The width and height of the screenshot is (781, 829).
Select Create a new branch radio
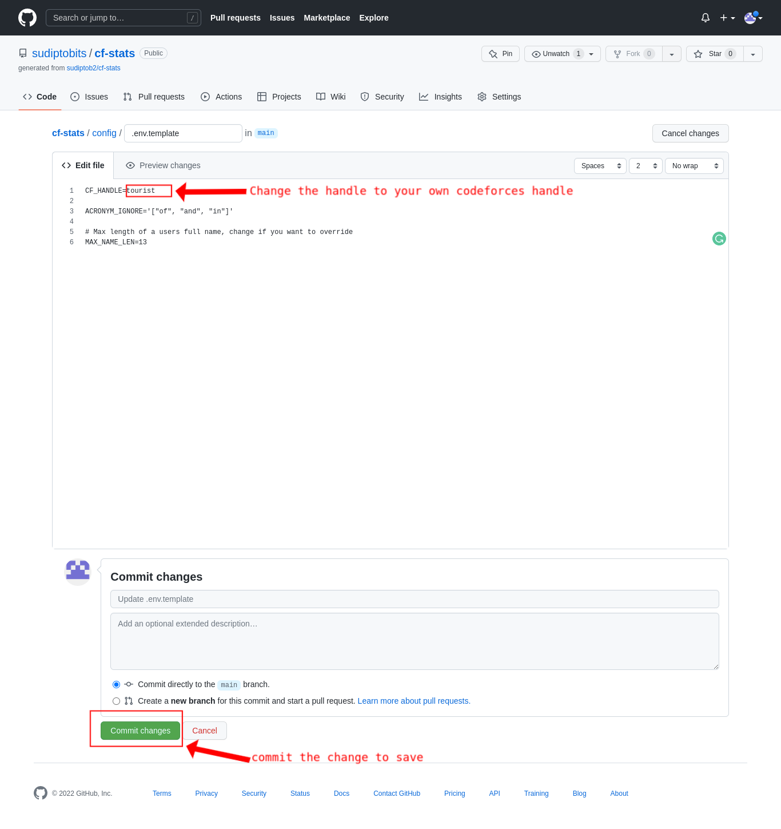(116, 701)
